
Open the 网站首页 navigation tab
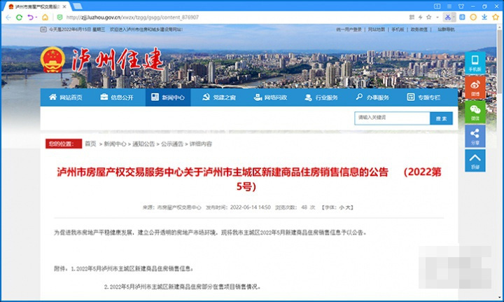point(66,97)
